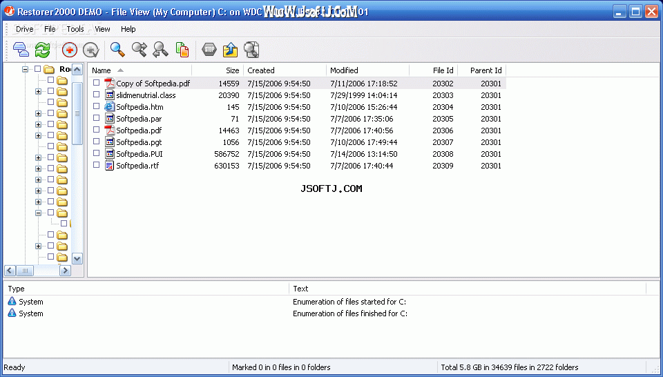Click the Root folder icon in the tree

click(50, 69)
